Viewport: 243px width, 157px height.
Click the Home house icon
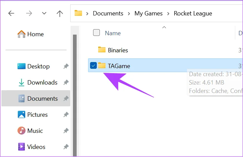pos(22,34)
